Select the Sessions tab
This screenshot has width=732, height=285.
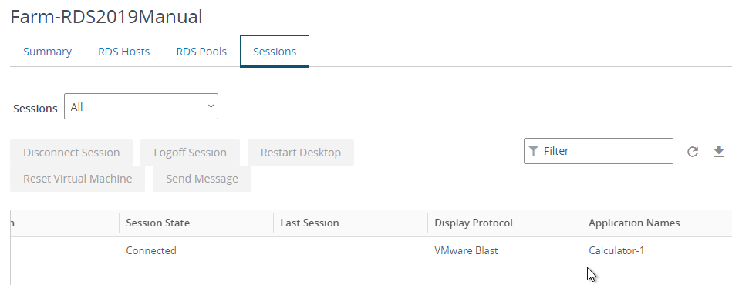275,52
